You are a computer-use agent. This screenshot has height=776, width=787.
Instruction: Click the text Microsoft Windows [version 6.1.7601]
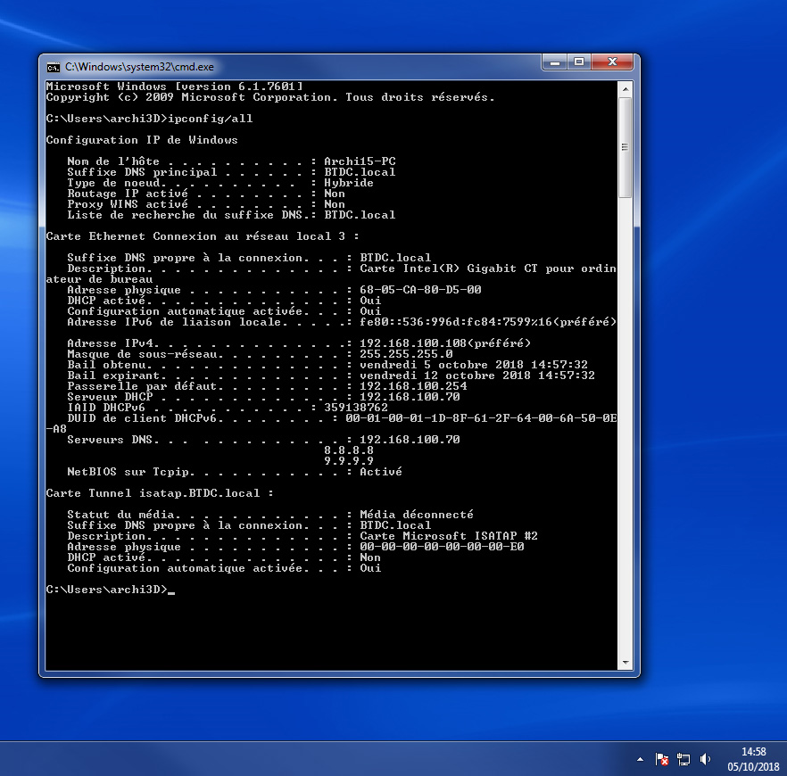coord(175,87)
